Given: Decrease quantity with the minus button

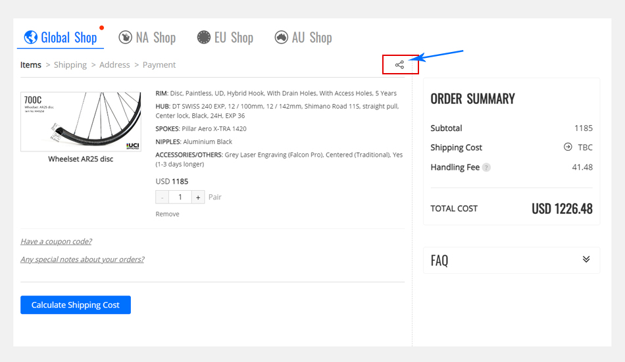Looking at the screenshot, I should pyautogui.click(x=162, y=197).
